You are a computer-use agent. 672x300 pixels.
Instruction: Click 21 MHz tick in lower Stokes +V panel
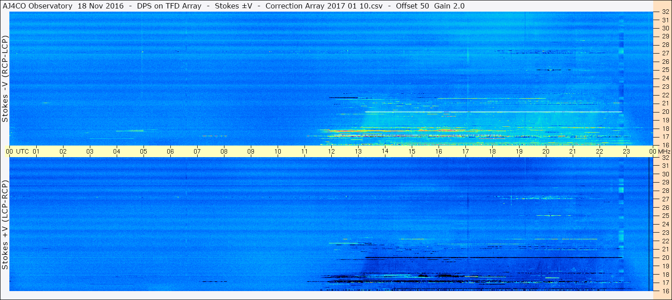(x=665, y=249)
